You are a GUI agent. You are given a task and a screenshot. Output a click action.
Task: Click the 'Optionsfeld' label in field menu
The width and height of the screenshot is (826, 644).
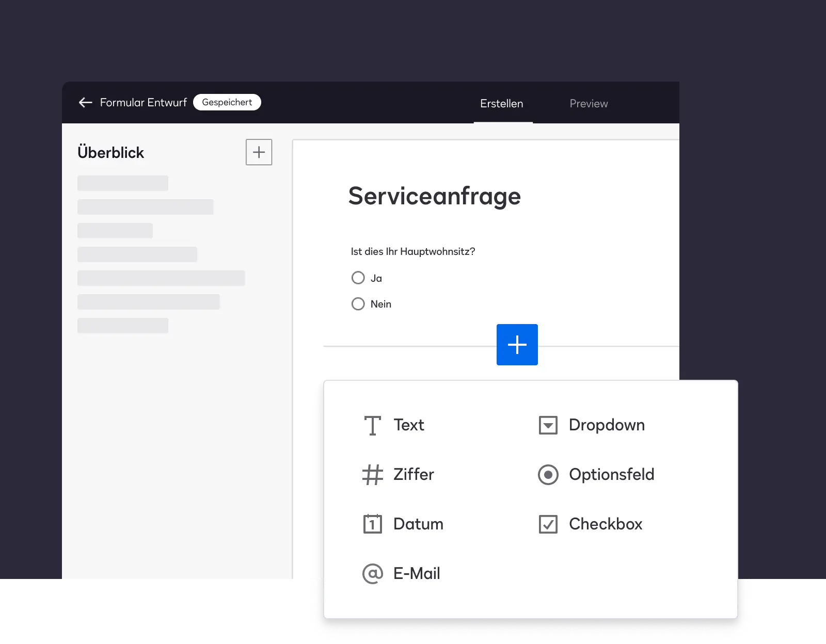click(611, 474)
